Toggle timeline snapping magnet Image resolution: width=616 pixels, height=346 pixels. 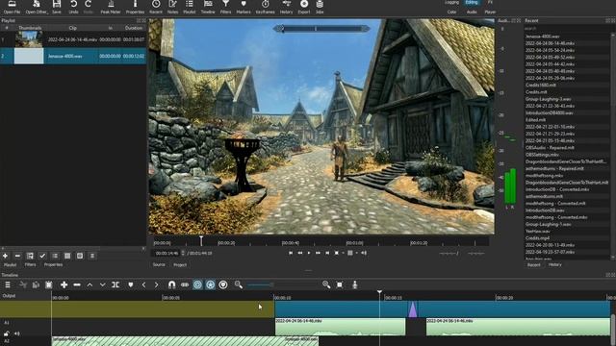pyautogui.click(x=171, y=284)
